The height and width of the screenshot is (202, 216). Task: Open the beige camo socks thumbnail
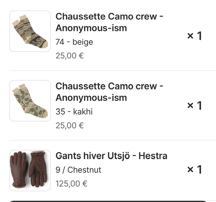(x=30, y=31)
